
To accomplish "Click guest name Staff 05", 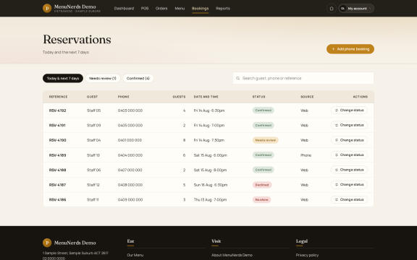I will (93, 110).
